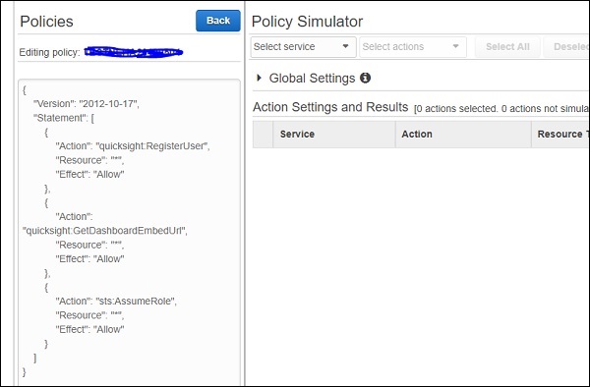Viewport: 590px width, 387px height.
Task: Click inside the policy JSON editor text area
Action: pyautogui.click(x=129, y=232)
